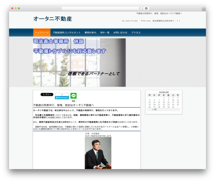The width and height of the screenshot is (215, 182).
Task: Click the Hatena B! Bookmark button
Action: (x=62, y=98)
